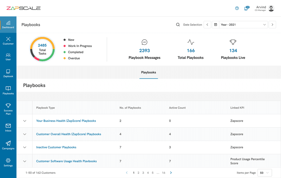
Task: Click Arvind CS Manager name text
Action: (261, 8)
